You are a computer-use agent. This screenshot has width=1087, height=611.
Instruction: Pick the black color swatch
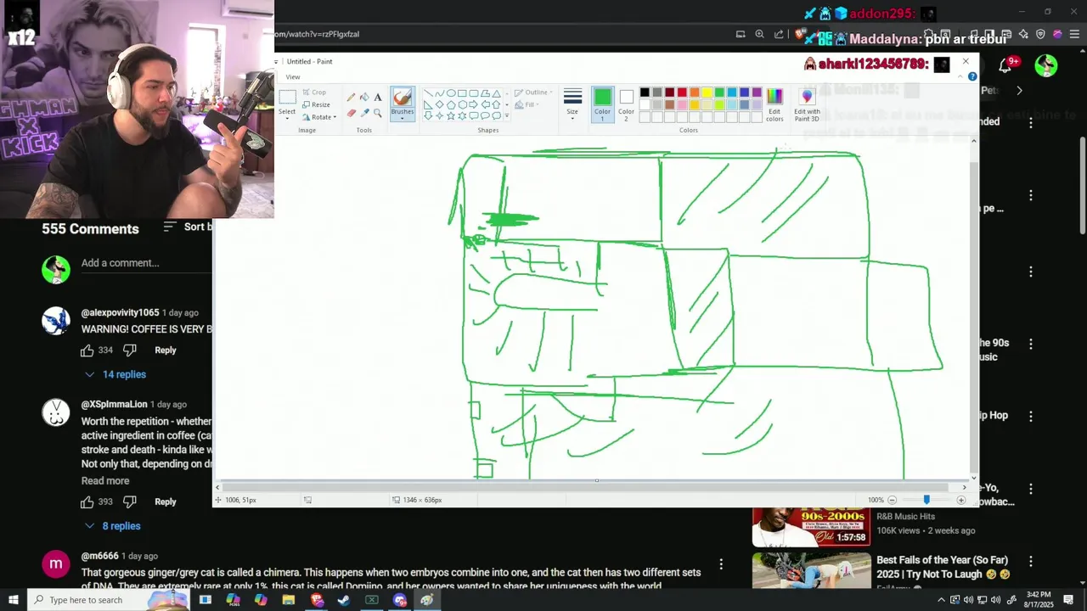[x=645, y=92]
